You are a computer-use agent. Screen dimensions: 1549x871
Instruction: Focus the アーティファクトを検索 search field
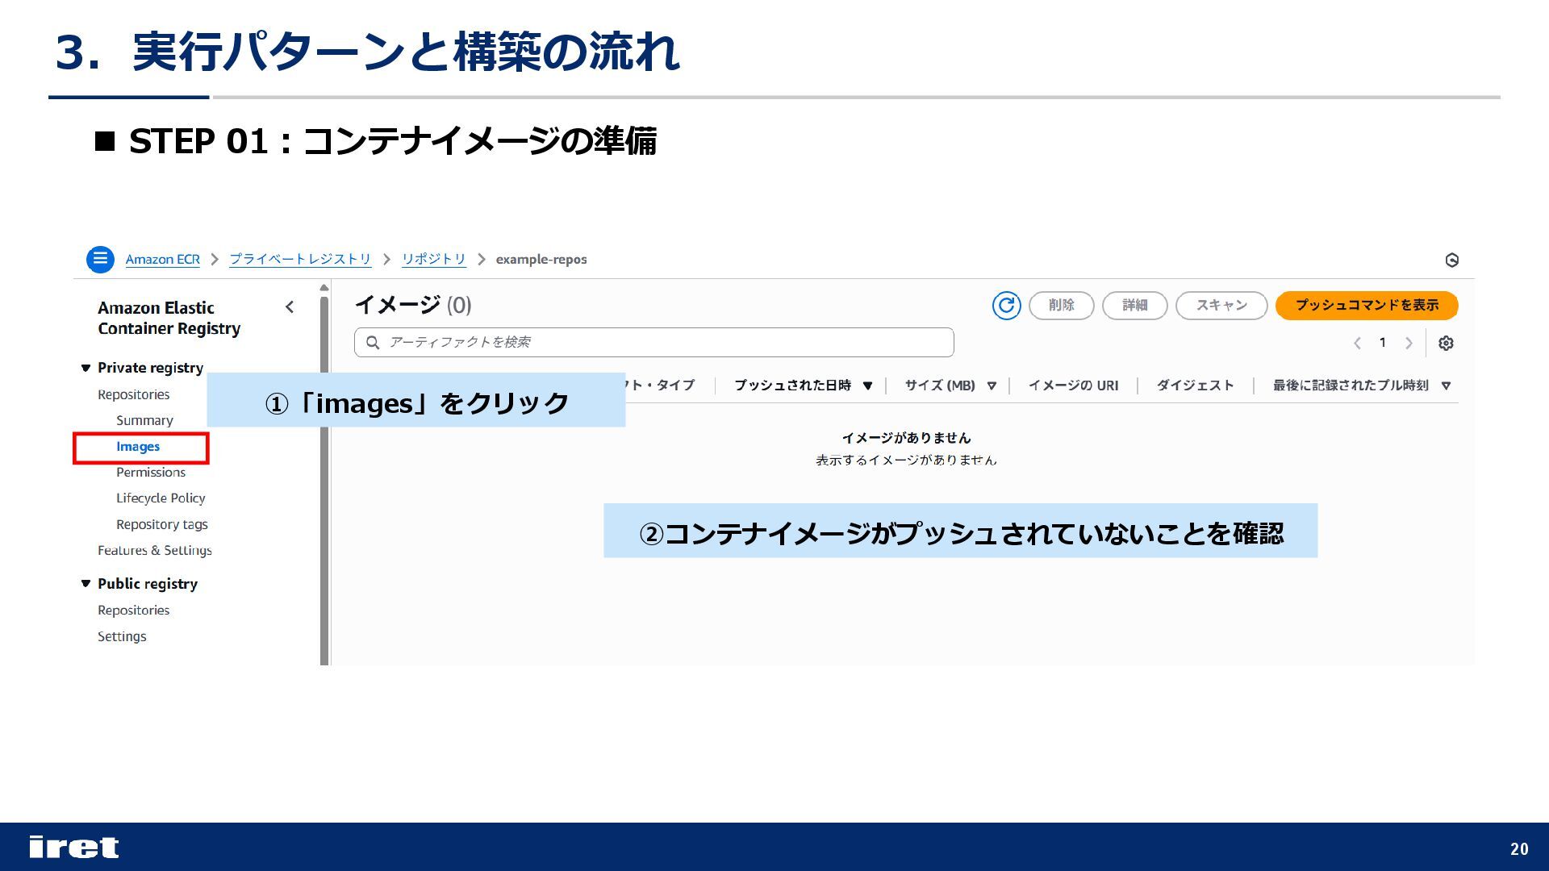[x=653, y=343]
